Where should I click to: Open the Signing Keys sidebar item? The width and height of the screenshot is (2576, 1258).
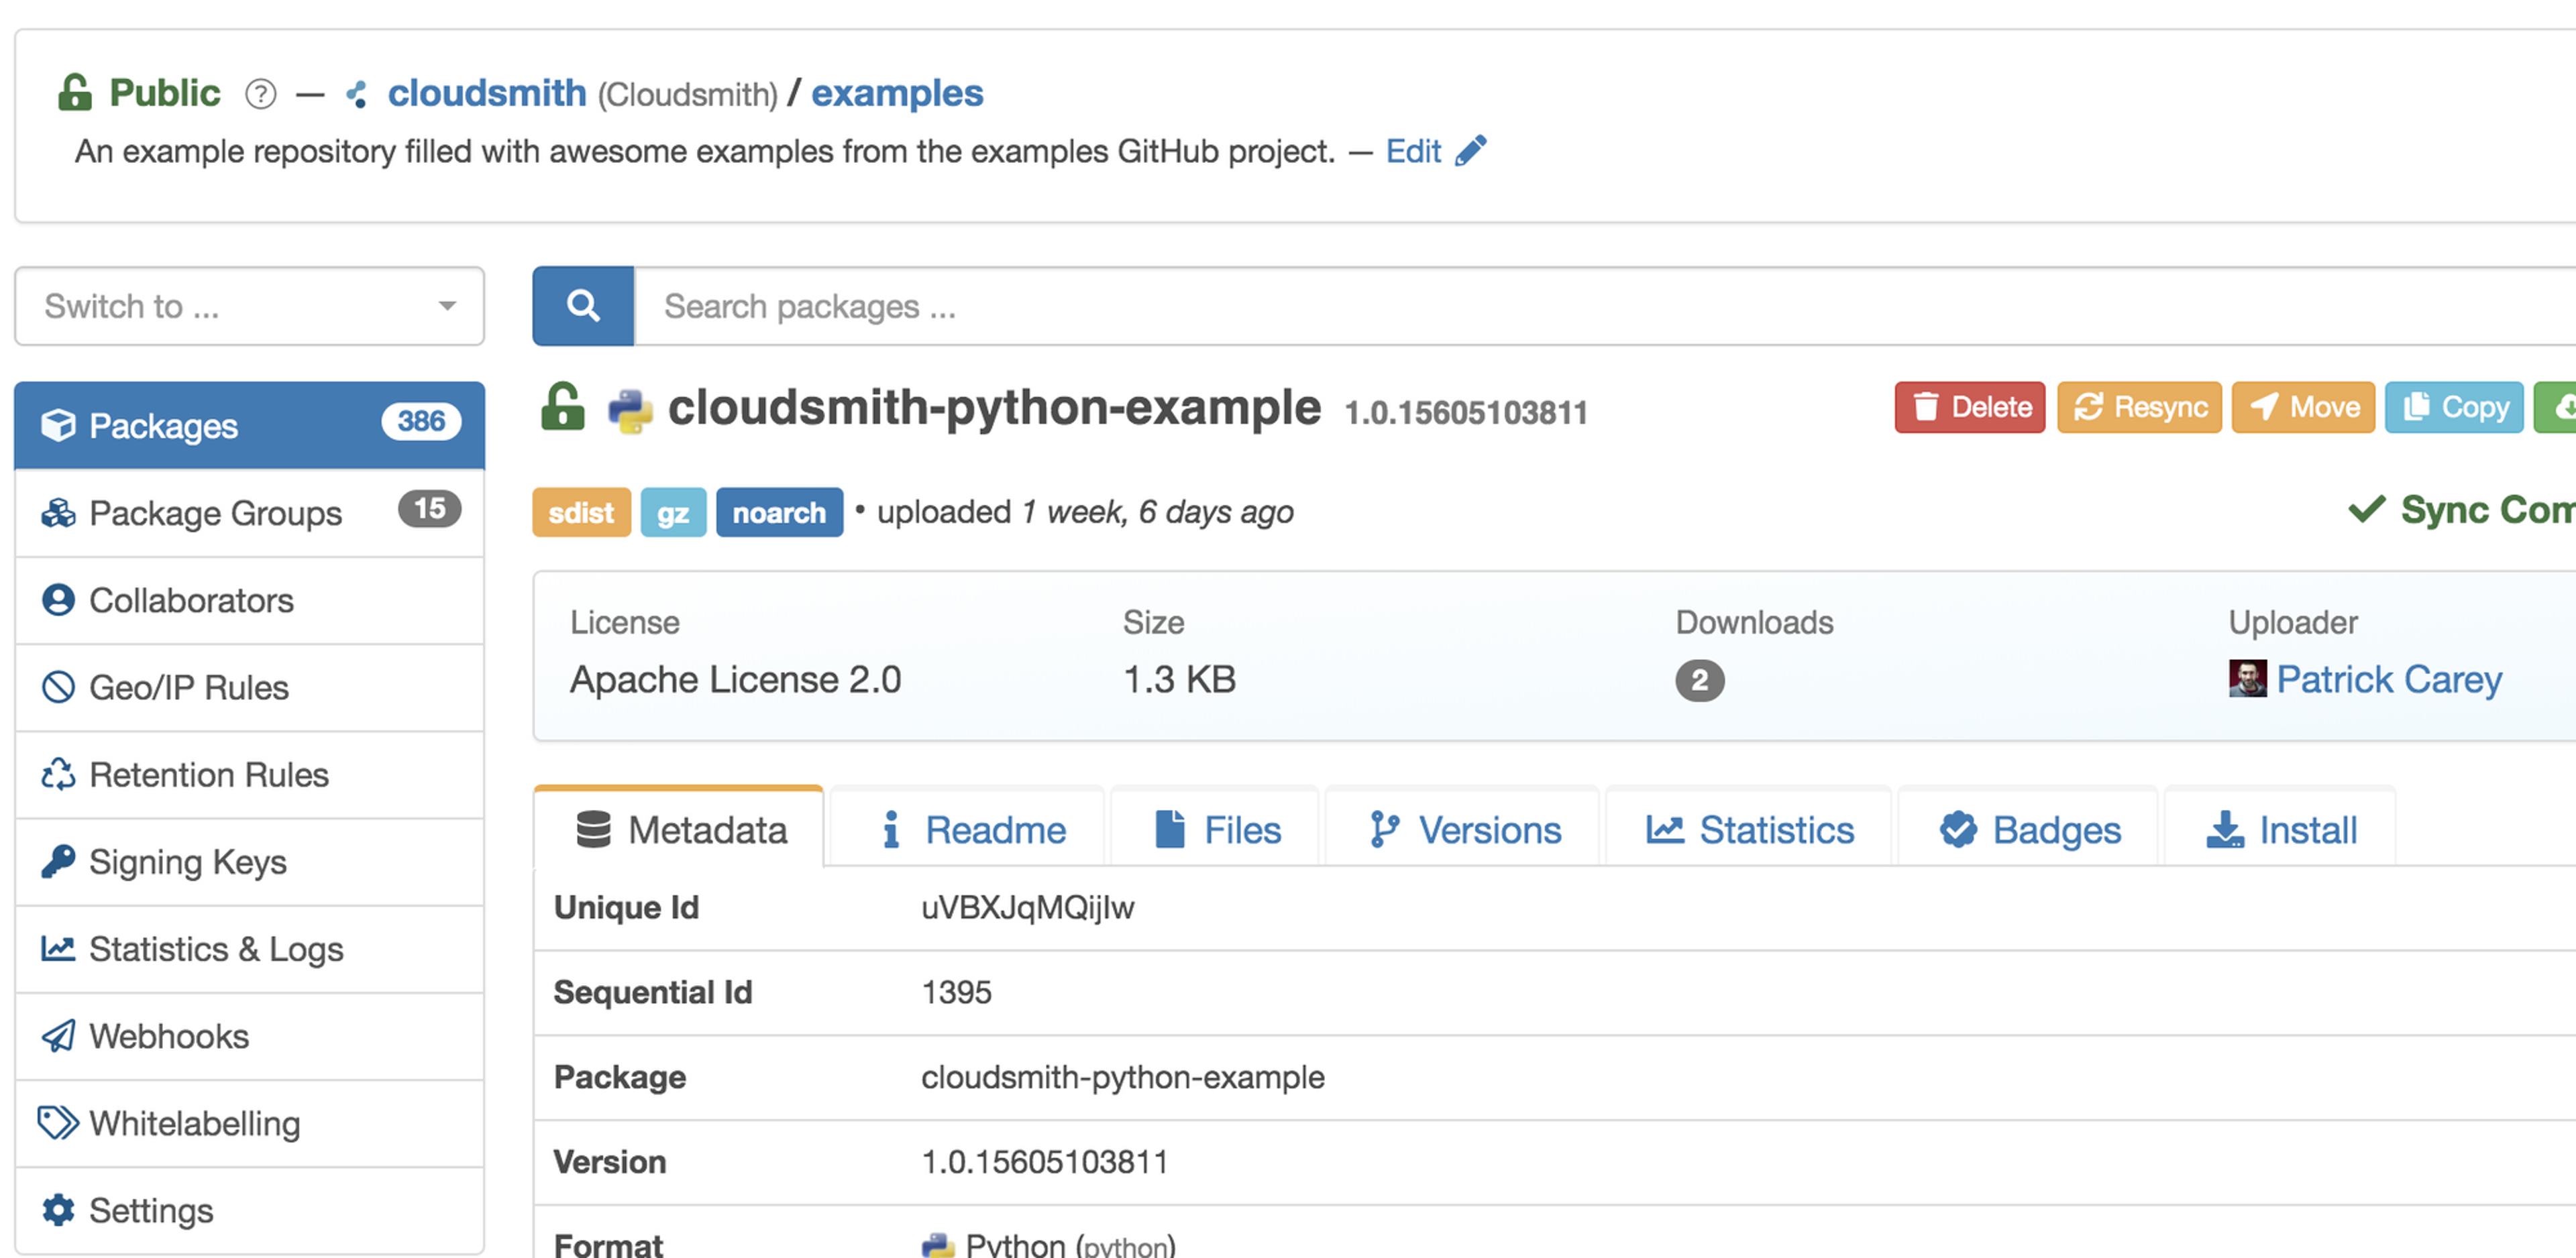click(188, 862)
